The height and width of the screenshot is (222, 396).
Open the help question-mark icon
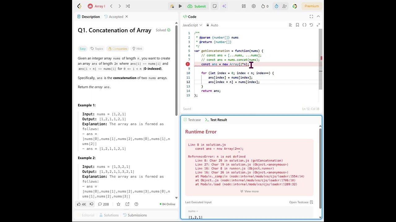click(x=136, y=204)
